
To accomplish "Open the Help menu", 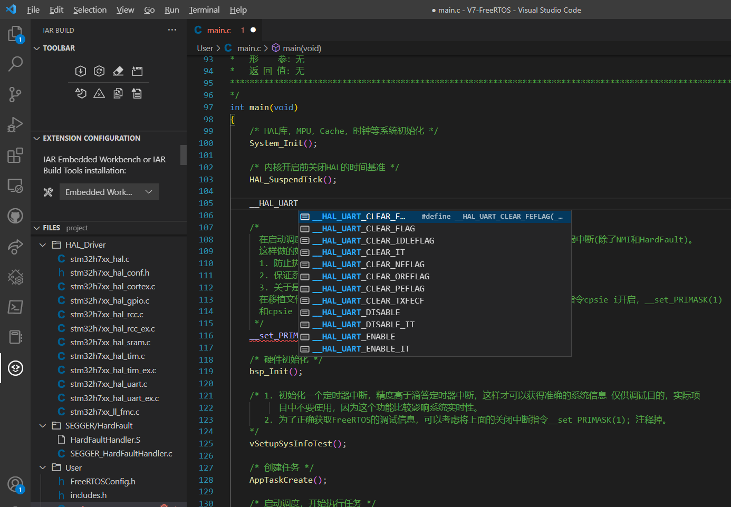I will [x=238, y=9].
